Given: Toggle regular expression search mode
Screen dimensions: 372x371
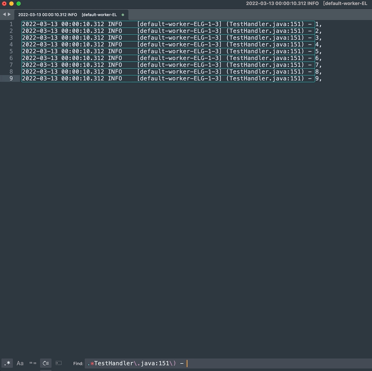Looking at the screenshot, I should (7, 363).
